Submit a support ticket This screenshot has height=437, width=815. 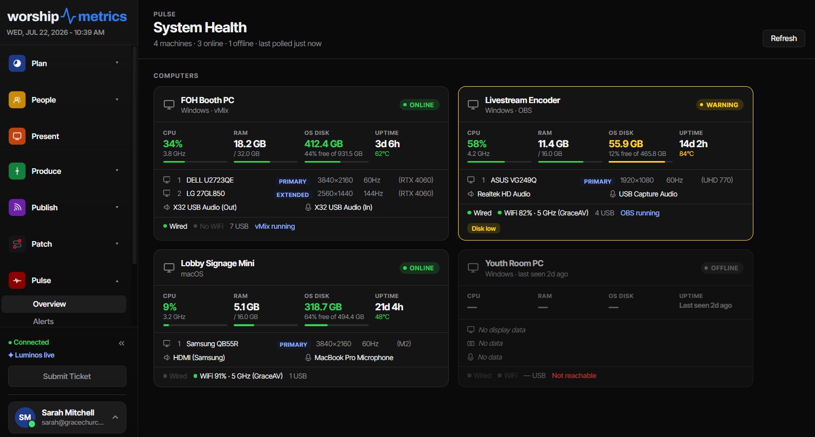[67, 376]
